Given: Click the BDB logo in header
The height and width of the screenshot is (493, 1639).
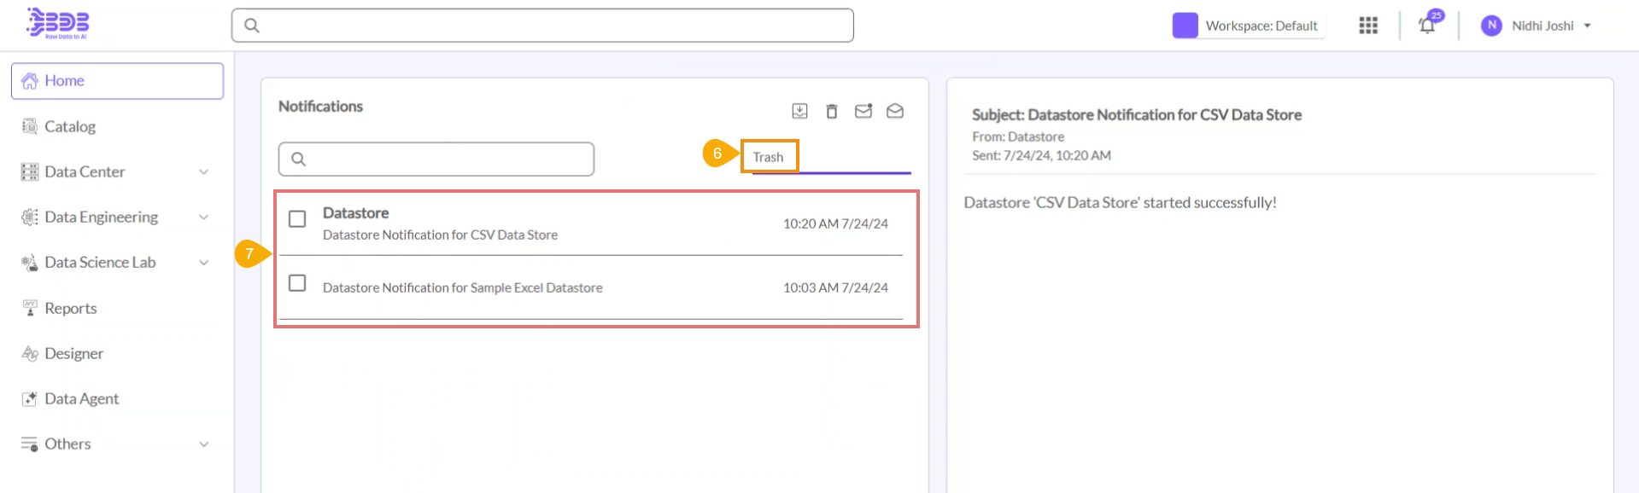Looking at the screenshot, I should click(x=57, y=23).
